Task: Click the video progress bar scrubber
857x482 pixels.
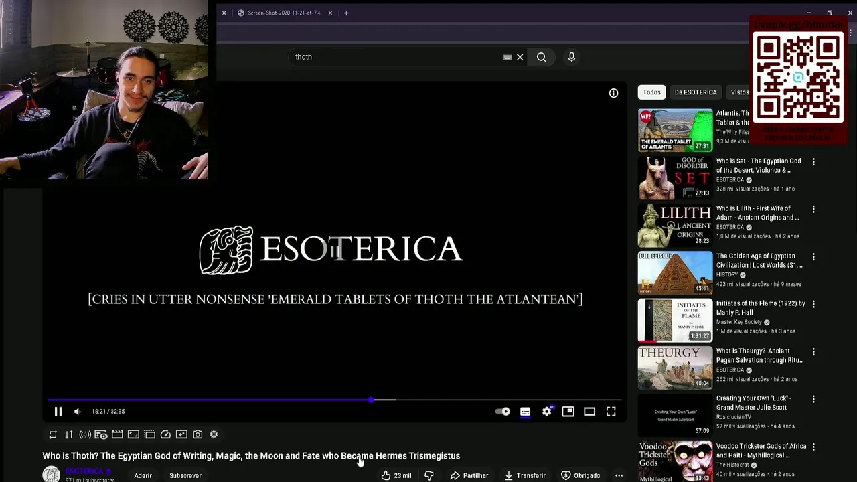Action: coord(371,400)
